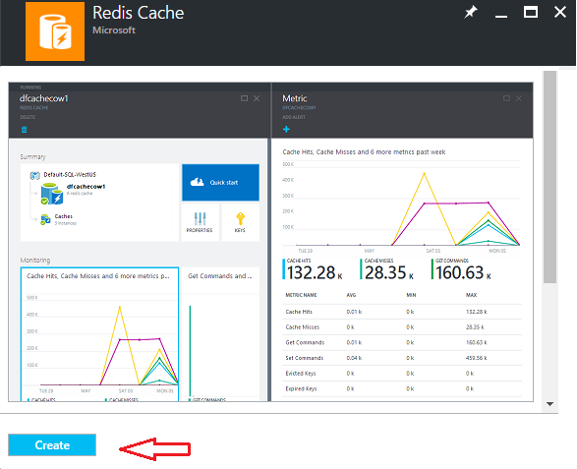Screen dimensions: 577x469
Task: Click the Expired Keys table row
Action: point(402,388)
